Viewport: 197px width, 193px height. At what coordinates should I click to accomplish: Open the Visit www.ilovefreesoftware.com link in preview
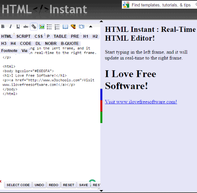141,102
